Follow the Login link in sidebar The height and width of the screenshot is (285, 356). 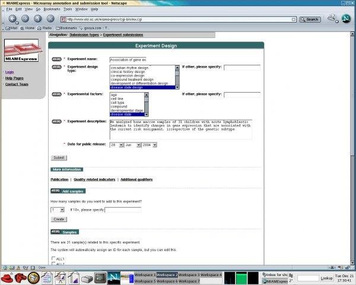pyautogui.click(x=9, y=72)
